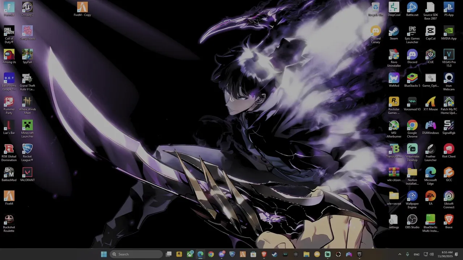Select the FiveM - Copy desktop icon

pyautogui.click(x=82, y=9)
